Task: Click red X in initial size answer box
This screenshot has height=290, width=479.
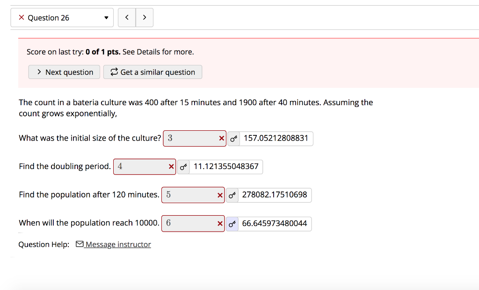Action: click(221, 138)
